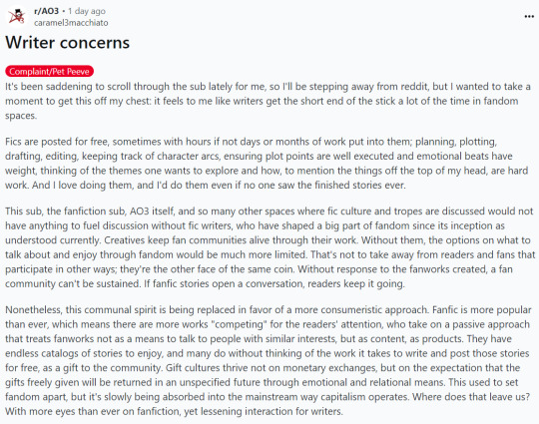539x424 pixels.
Task: Click the paragraph starting 'Fics are posted for free'
Action: point(267,164)
